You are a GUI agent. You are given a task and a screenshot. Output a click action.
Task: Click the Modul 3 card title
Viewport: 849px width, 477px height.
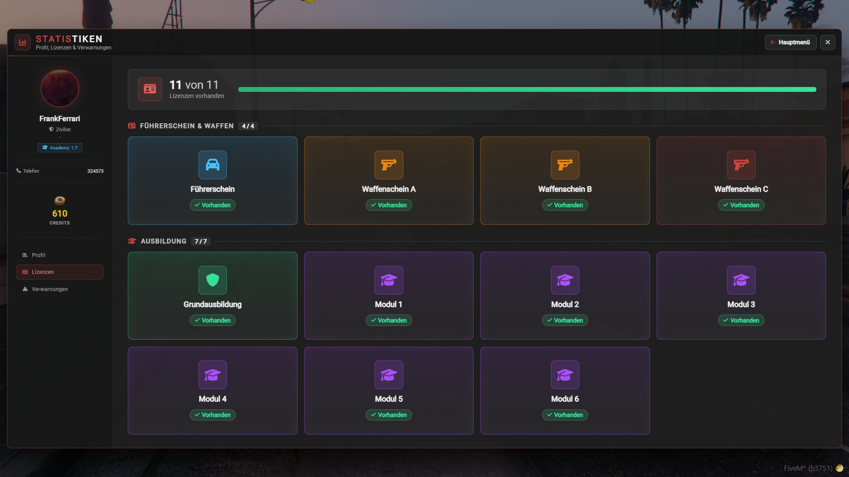[x=741, y=304]
